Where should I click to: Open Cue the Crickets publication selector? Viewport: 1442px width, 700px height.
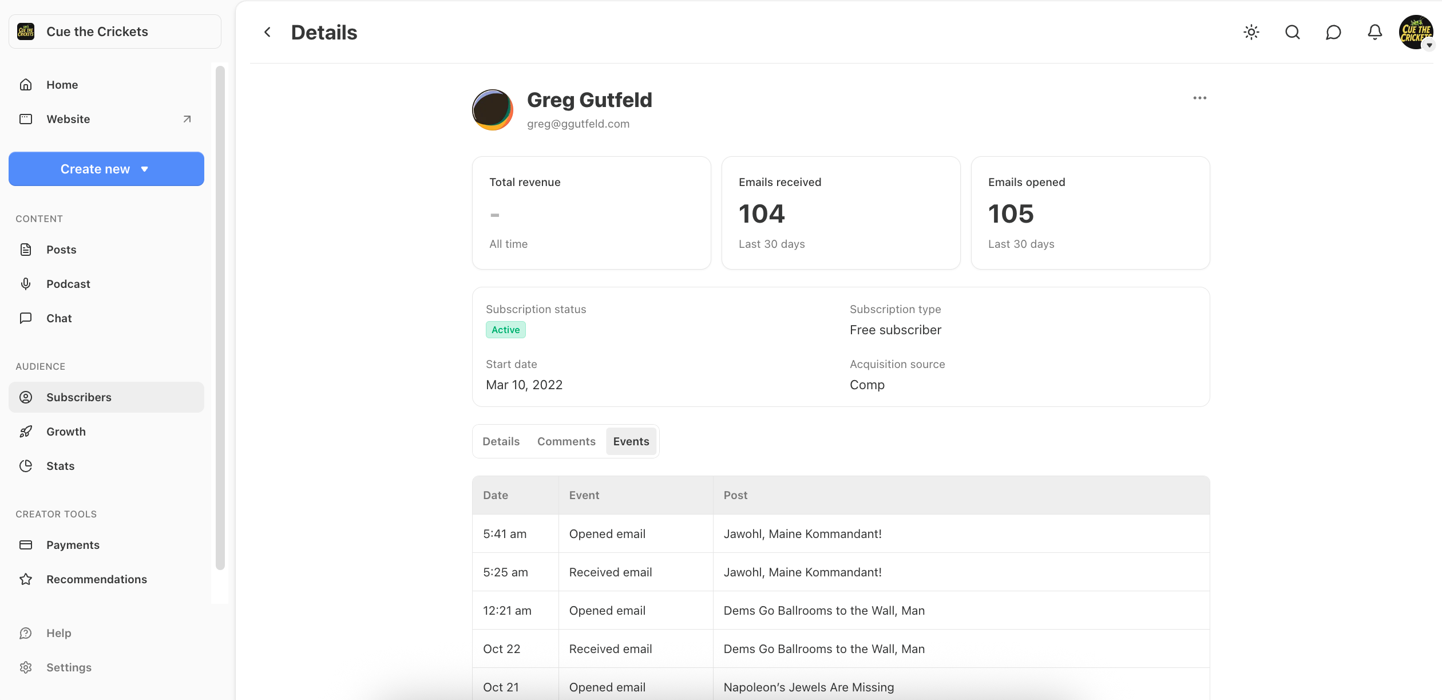pyautogui.click(x=115, y=31)
